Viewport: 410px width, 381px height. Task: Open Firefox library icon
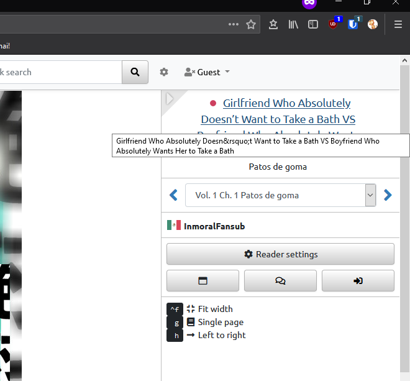click(293, 24)
